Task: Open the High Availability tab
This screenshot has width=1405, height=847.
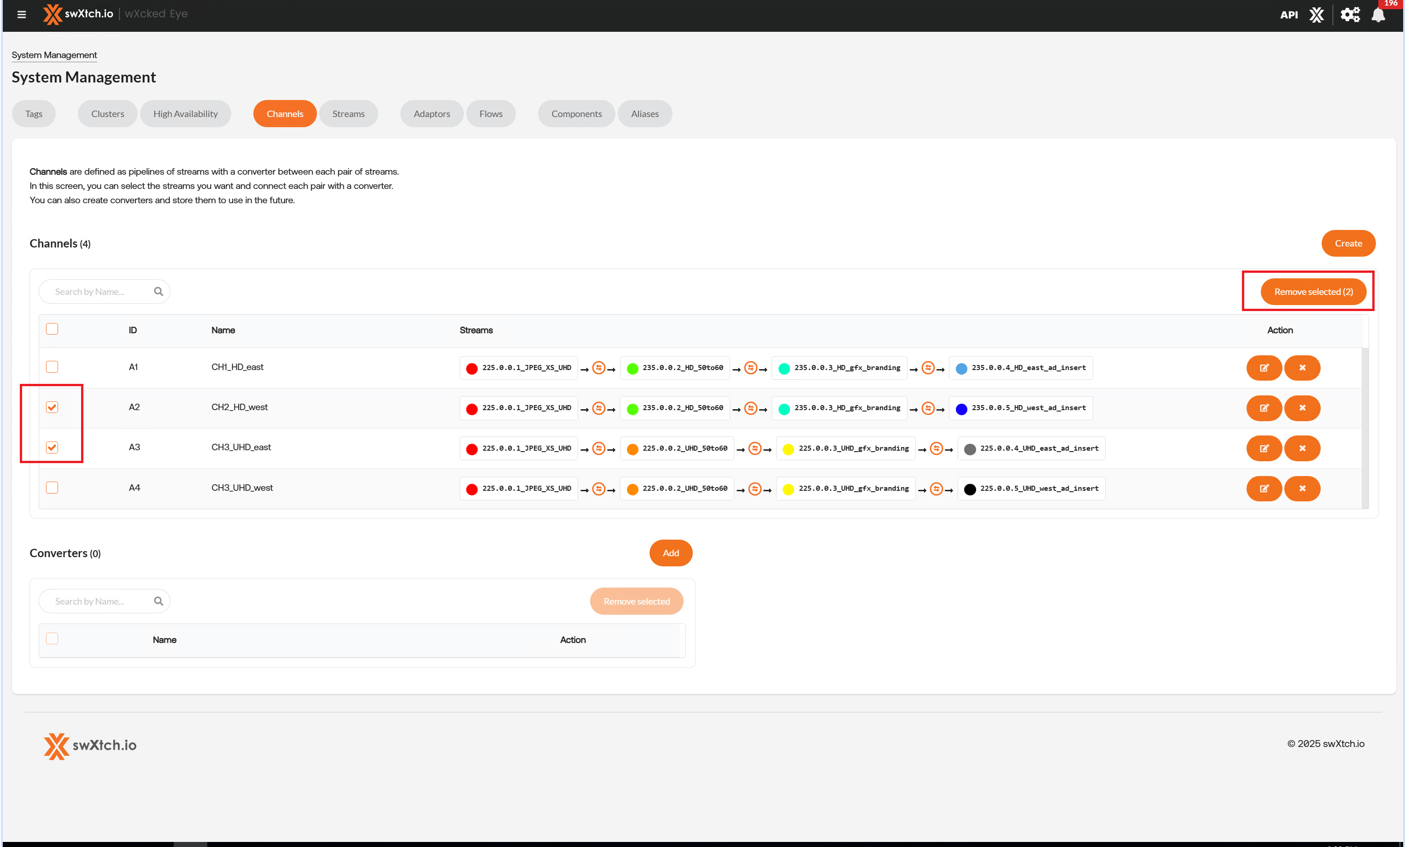Action: 185,113
